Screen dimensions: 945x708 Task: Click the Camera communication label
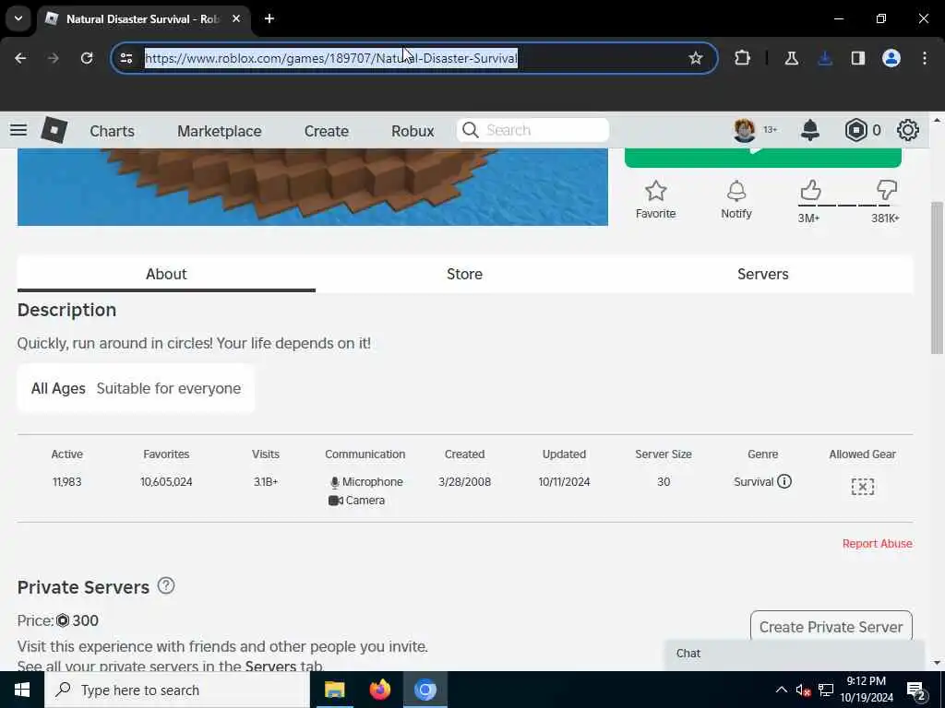(x=357, y=501)
